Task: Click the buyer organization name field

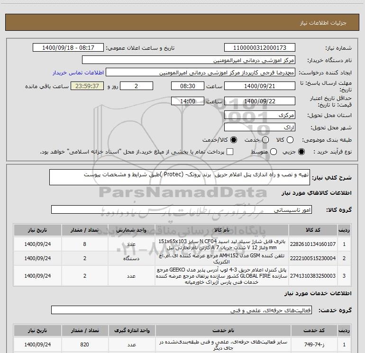Action: click(x=189, y=60)
